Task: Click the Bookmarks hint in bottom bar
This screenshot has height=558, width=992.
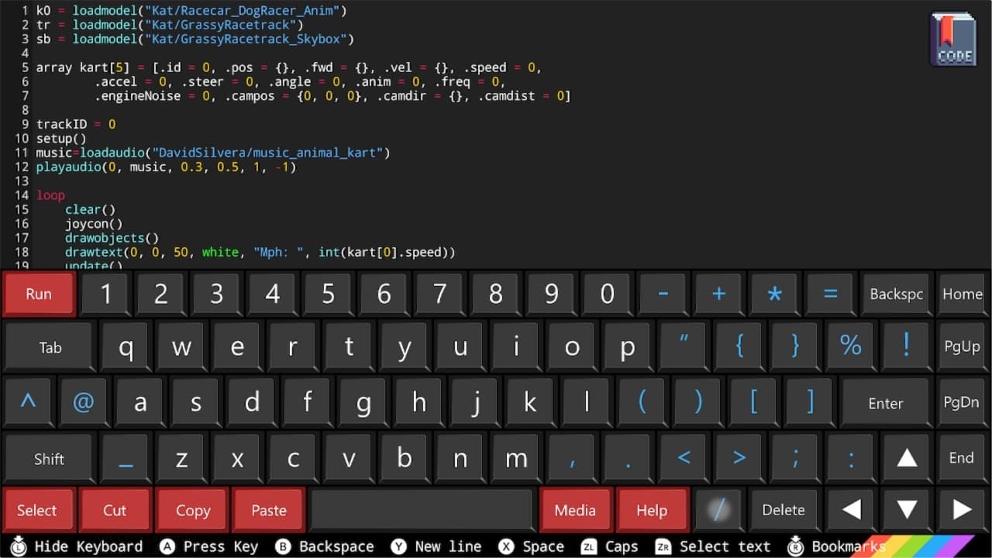Action: coord(836,546)
